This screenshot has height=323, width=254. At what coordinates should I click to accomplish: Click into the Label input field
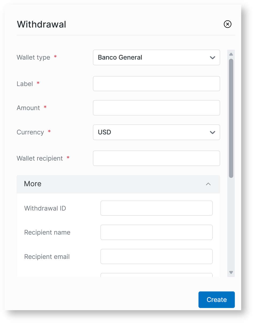pyautogui.click(x=156, y=84)
